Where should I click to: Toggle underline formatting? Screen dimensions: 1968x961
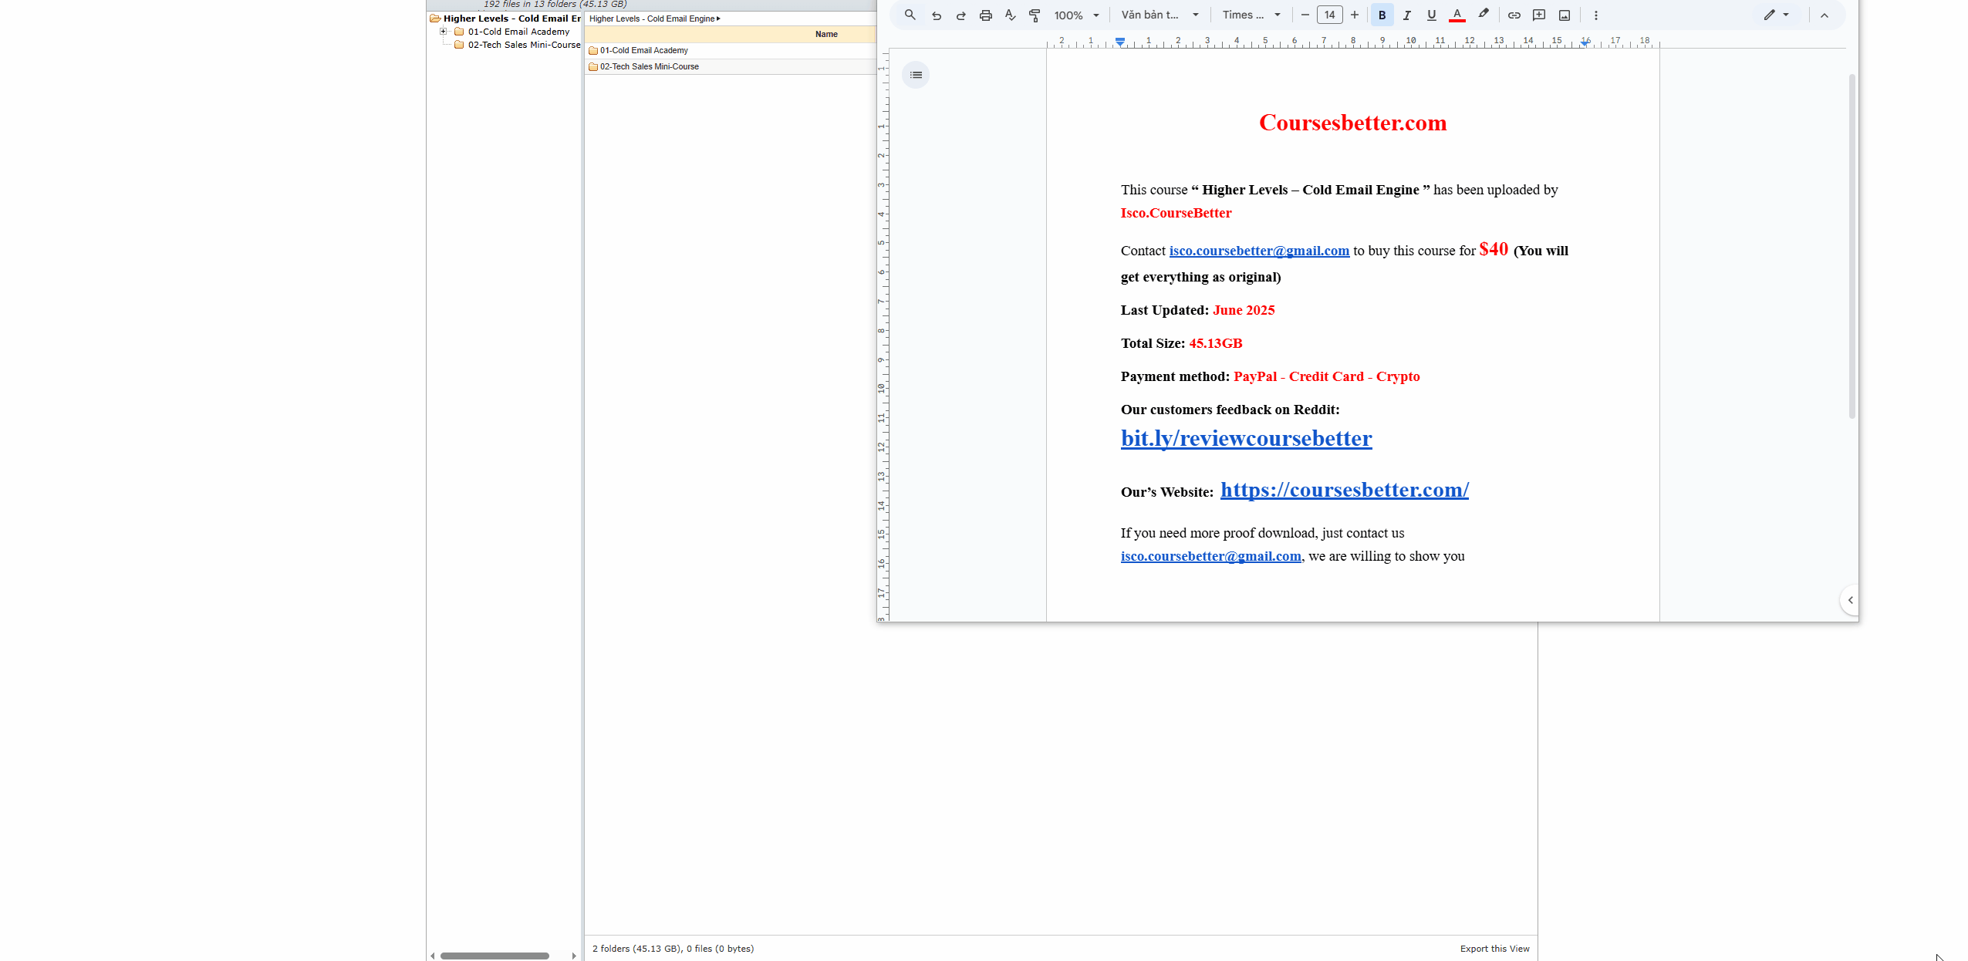click(x=1431, y=15)
